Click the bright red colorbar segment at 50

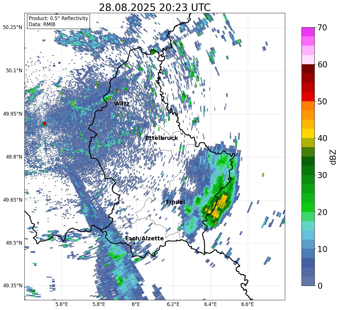pos(308,97)
